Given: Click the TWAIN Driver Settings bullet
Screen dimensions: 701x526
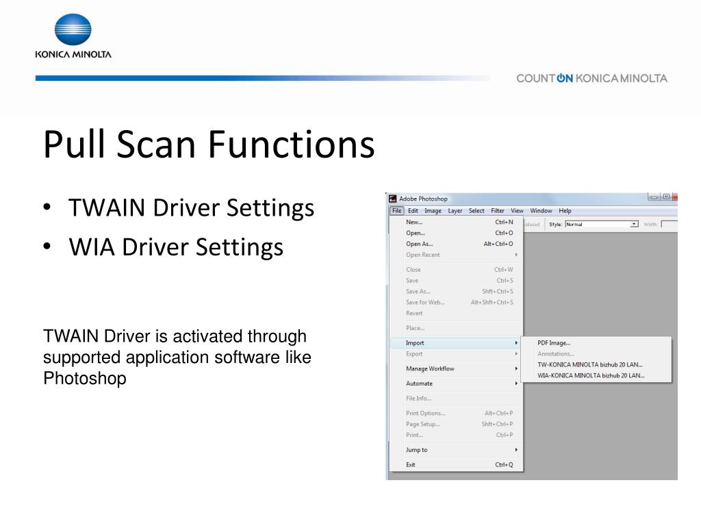Looking at the screenshot, I should [x=192, y=208].
